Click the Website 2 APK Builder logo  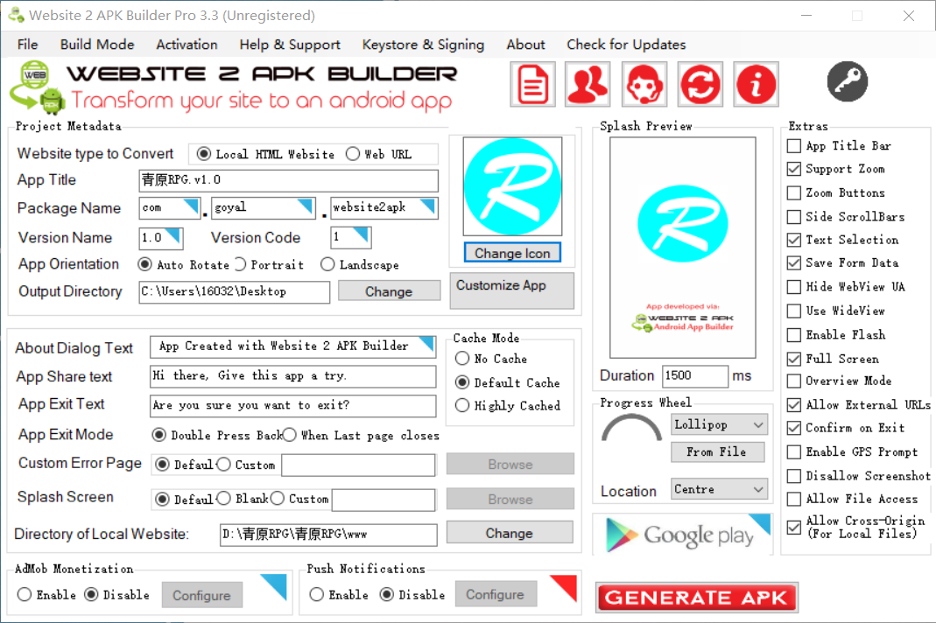pos(234,87)
